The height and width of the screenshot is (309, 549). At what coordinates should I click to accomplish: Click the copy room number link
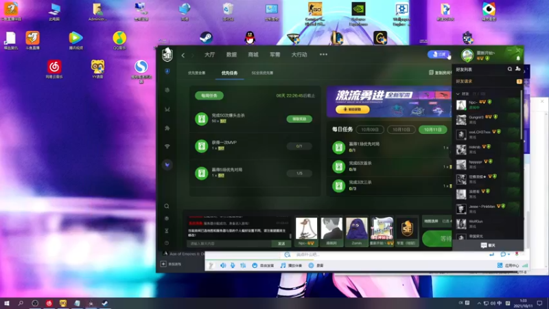(440, 73)
